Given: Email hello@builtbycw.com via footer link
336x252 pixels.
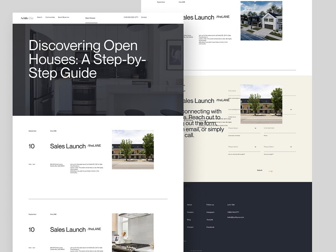Looking at the screenshot, I should (236, 217).
